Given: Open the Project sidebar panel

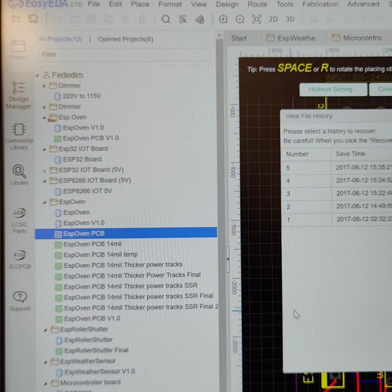Looking at the screenshot, I should pos(18,50).
